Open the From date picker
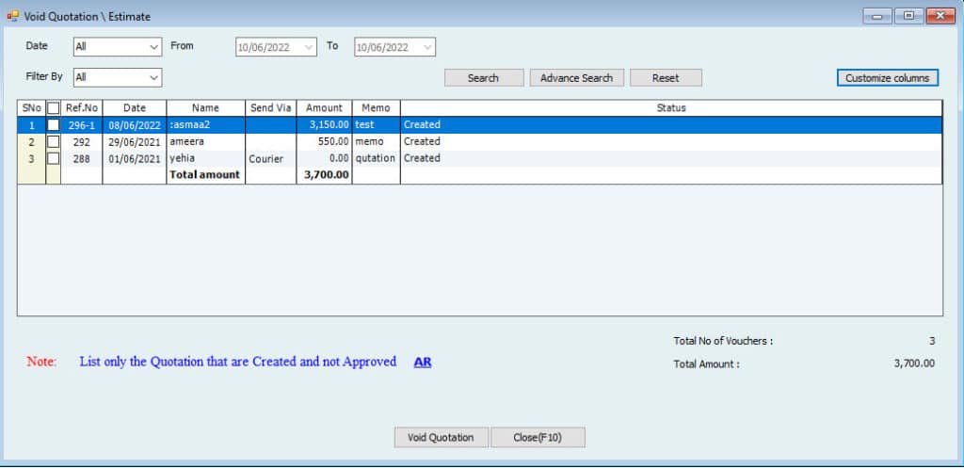Image resolution: width=964 pixels, height=468 pixels. (x=310, y=47)
